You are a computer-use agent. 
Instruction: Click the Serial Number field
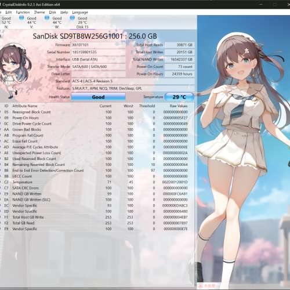click(x=99, y=52)
